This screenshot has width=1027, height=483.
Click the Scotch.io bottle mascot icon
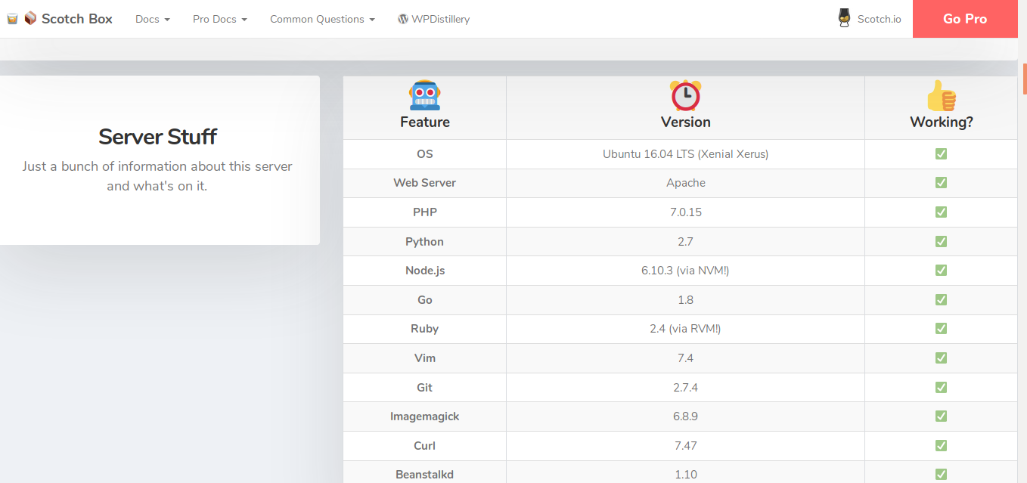pyautogui.click(x=845, y=19)
